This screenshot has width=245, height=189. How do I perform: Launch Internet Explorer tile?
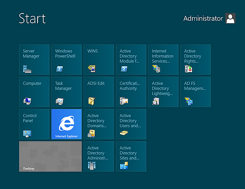click(x=67, y=124)
